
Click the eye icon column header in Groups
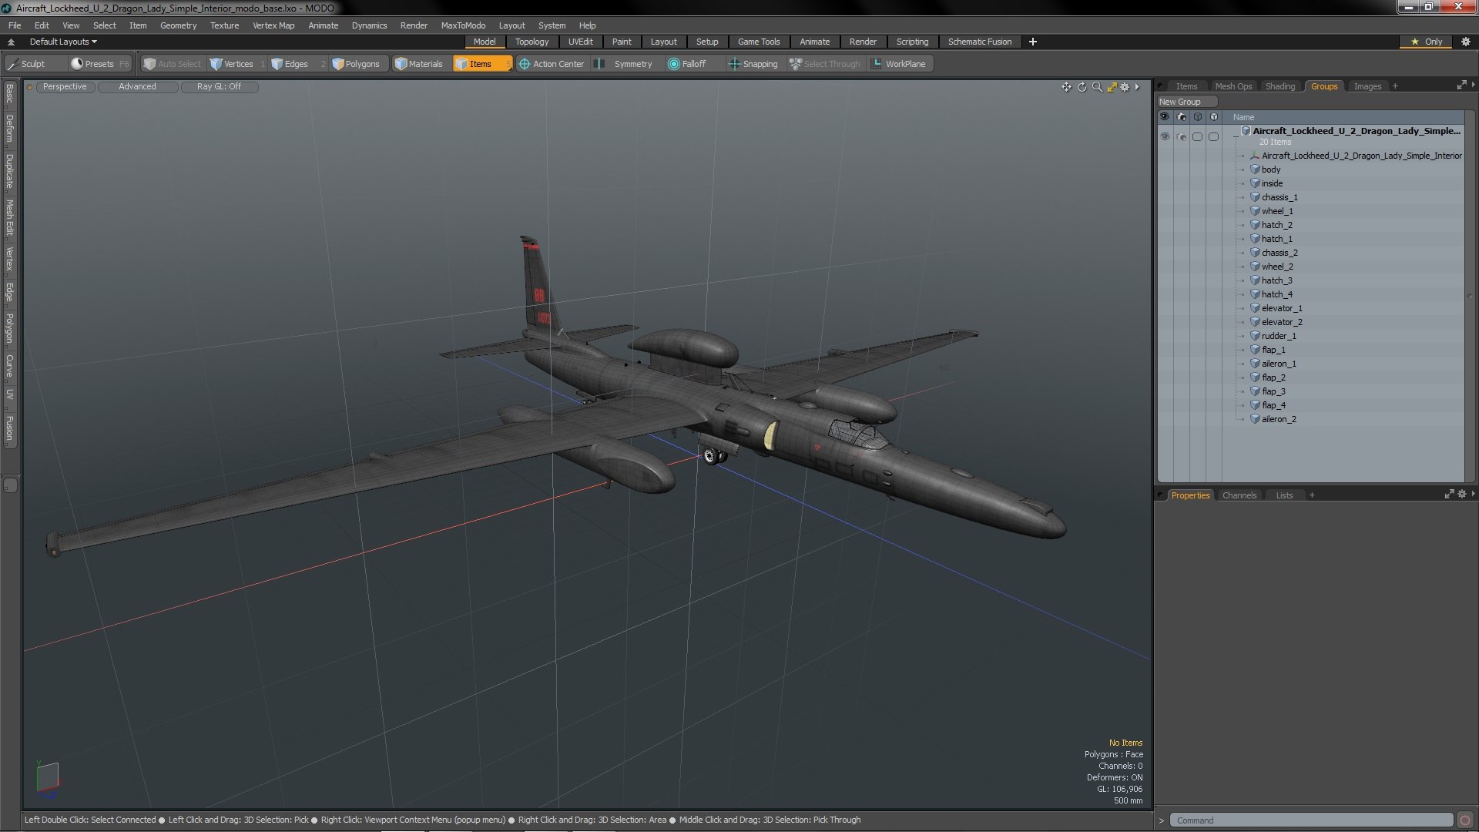(x=1165, y=117)
